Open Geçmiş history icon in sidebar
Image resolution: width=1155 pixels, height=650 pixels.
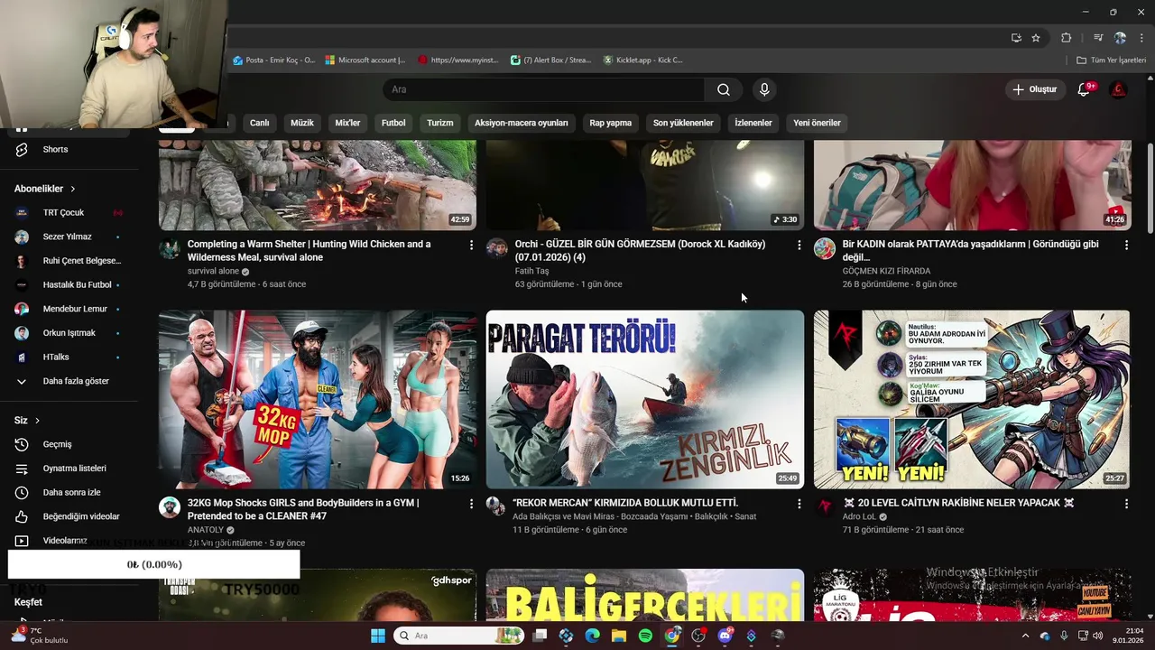tap(22, 444)
